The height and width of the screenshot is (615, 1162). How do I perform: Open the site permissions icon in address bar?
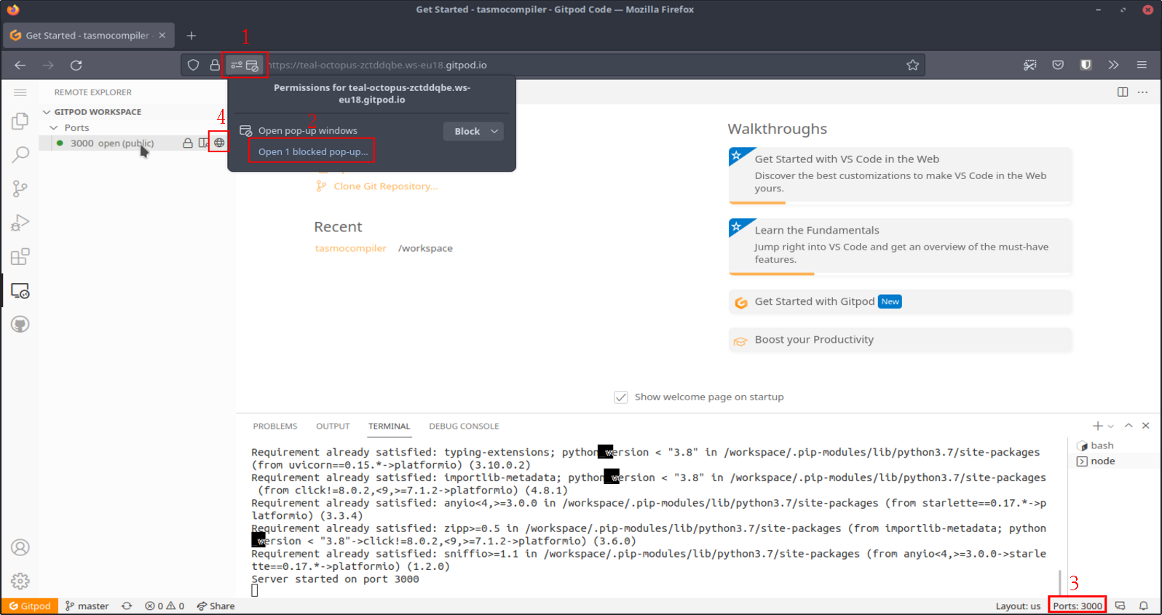[245, 65]
